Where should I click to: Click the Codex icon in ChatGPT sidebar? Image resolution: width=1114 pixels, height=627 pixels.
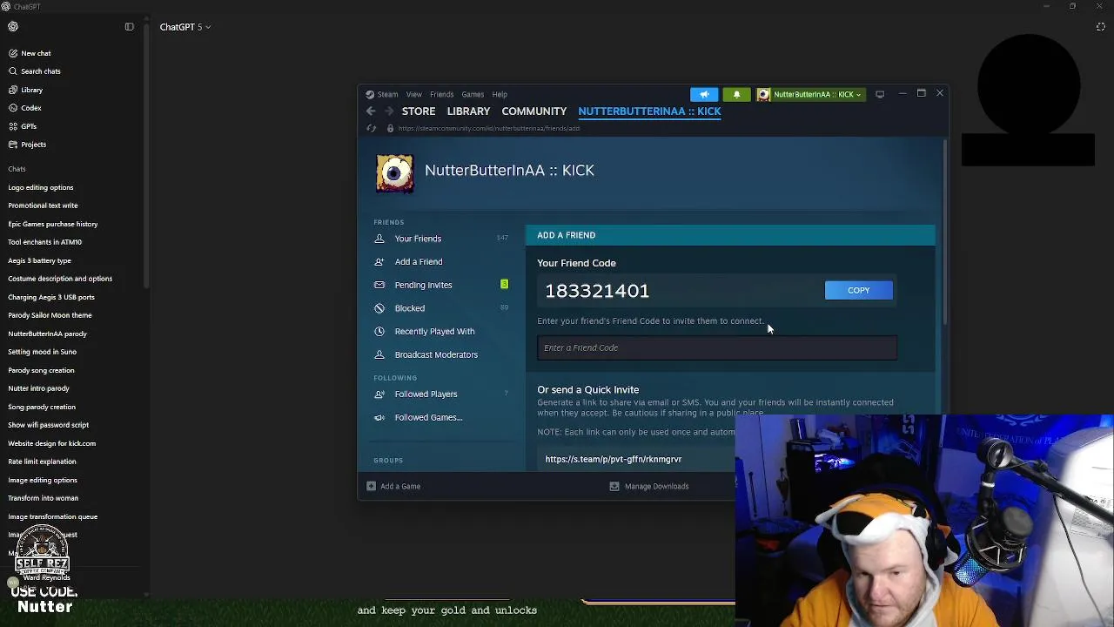(x=13, y=108)
